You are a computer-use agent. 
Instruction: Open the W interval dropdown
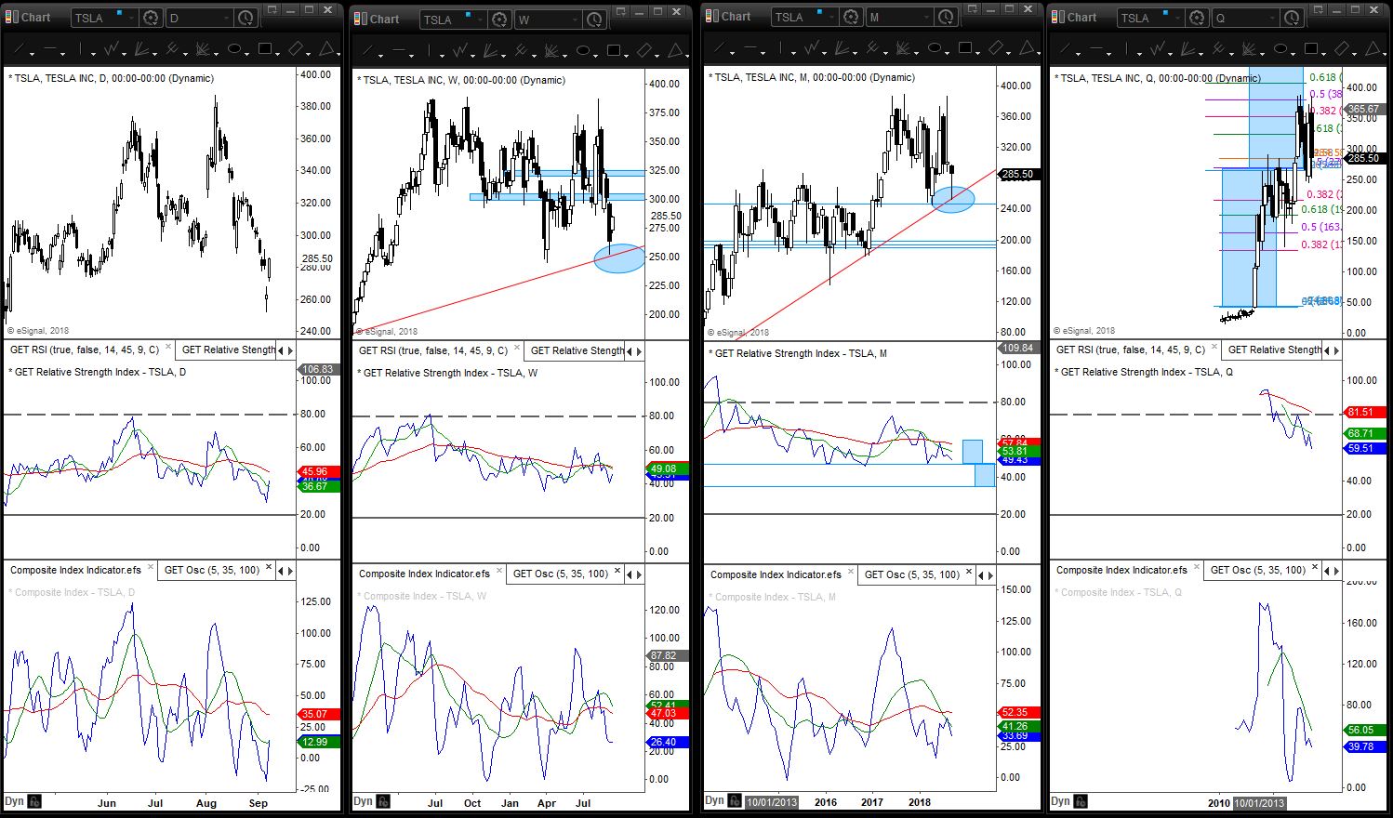(x=575, y=20)
